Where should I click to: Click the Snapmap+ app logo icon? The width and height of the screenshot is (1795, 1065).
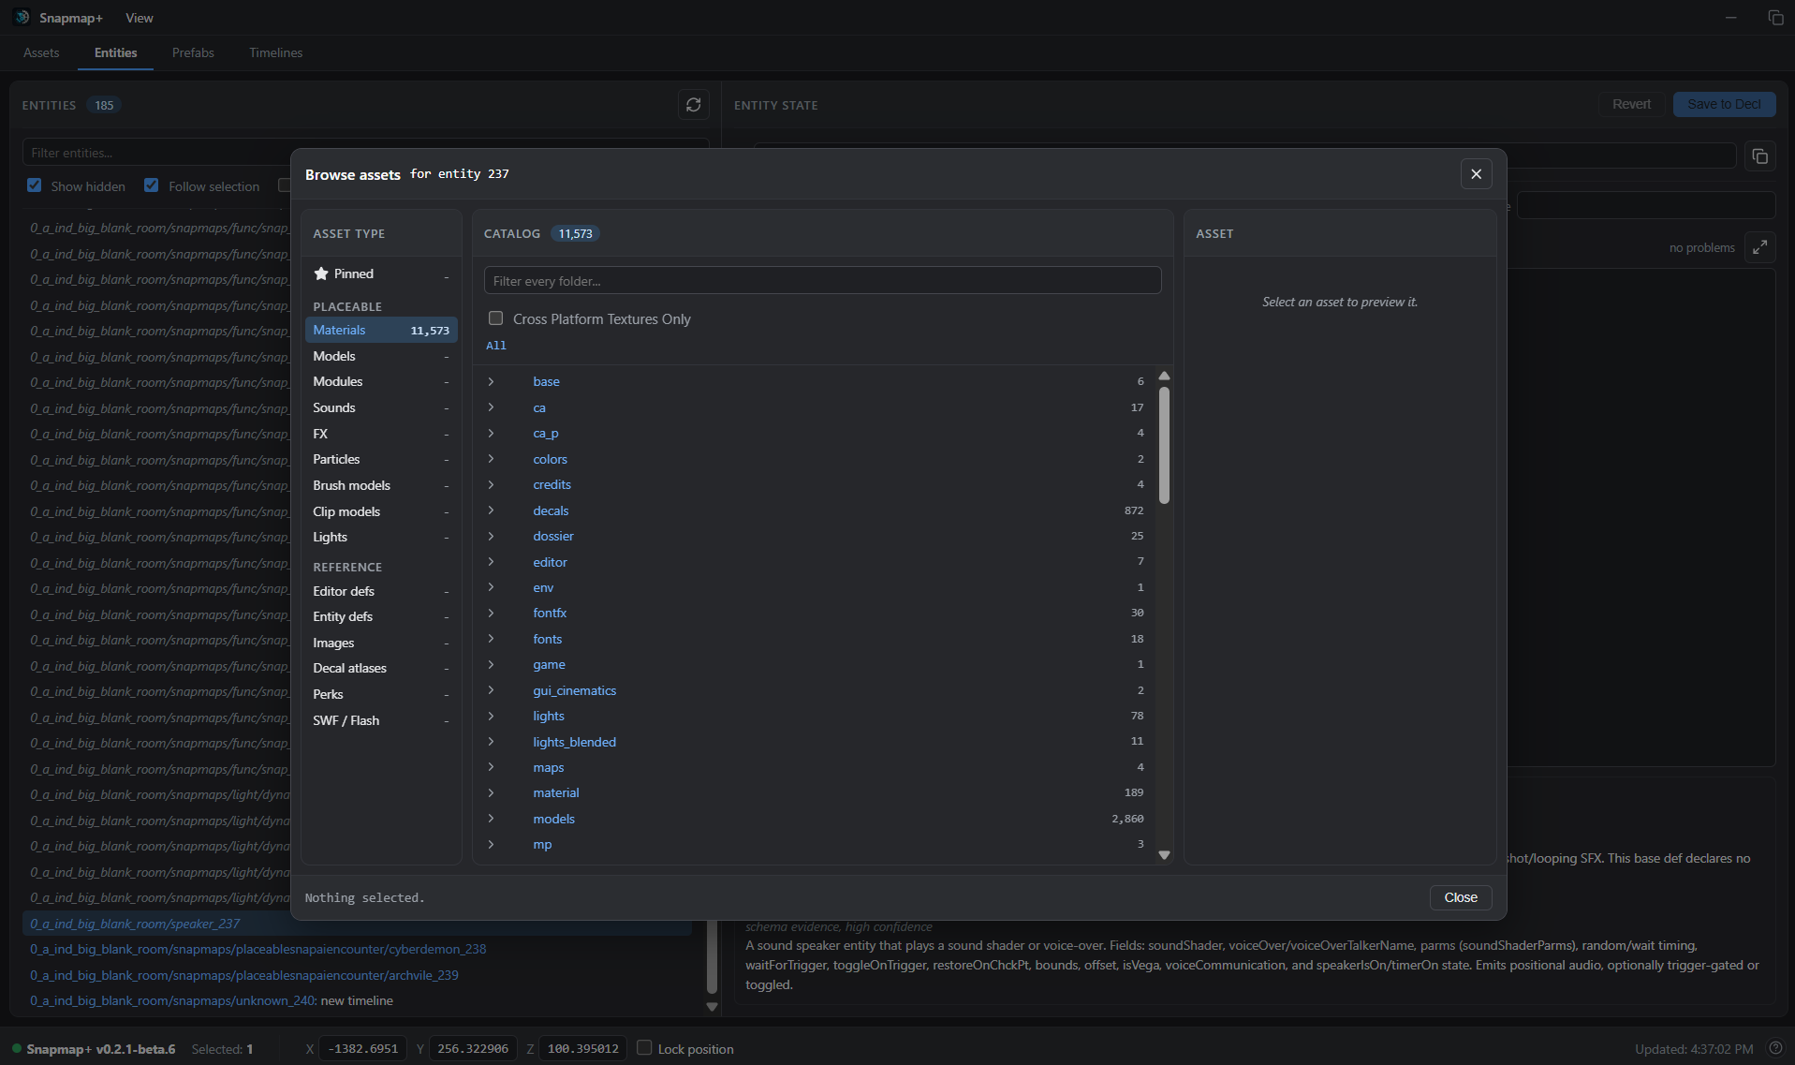pos(22,18)
